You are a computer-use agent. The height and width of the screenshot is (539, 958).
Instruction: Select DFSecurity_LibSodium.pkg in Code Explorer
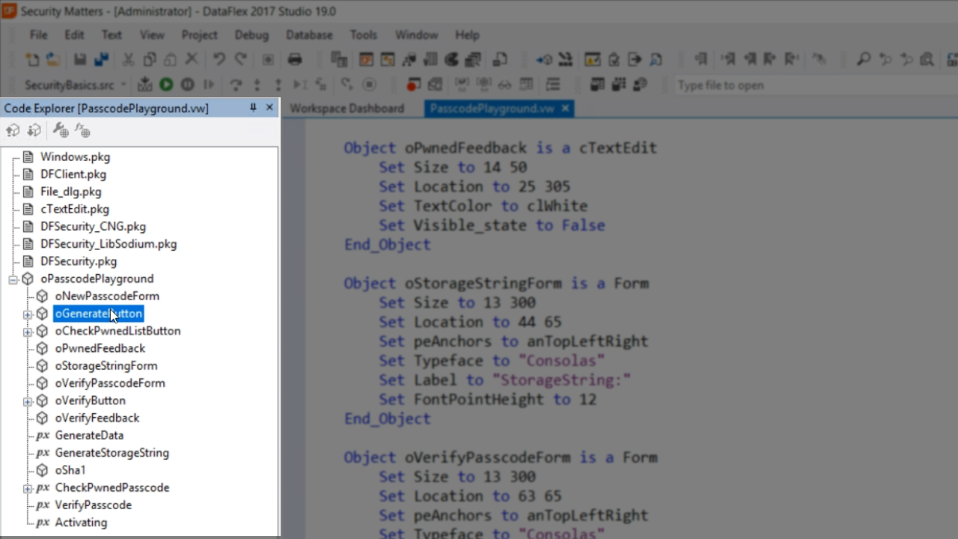click(x=109, y=244)
